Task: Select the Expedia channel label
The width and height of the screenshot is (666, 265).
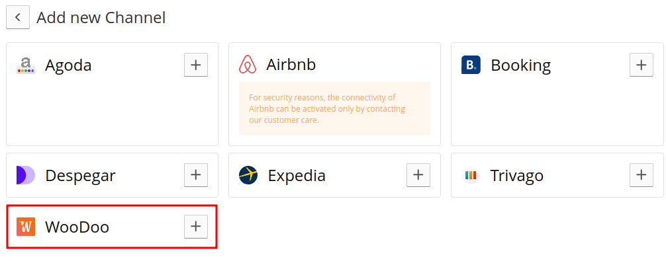Action: point(296,175)
